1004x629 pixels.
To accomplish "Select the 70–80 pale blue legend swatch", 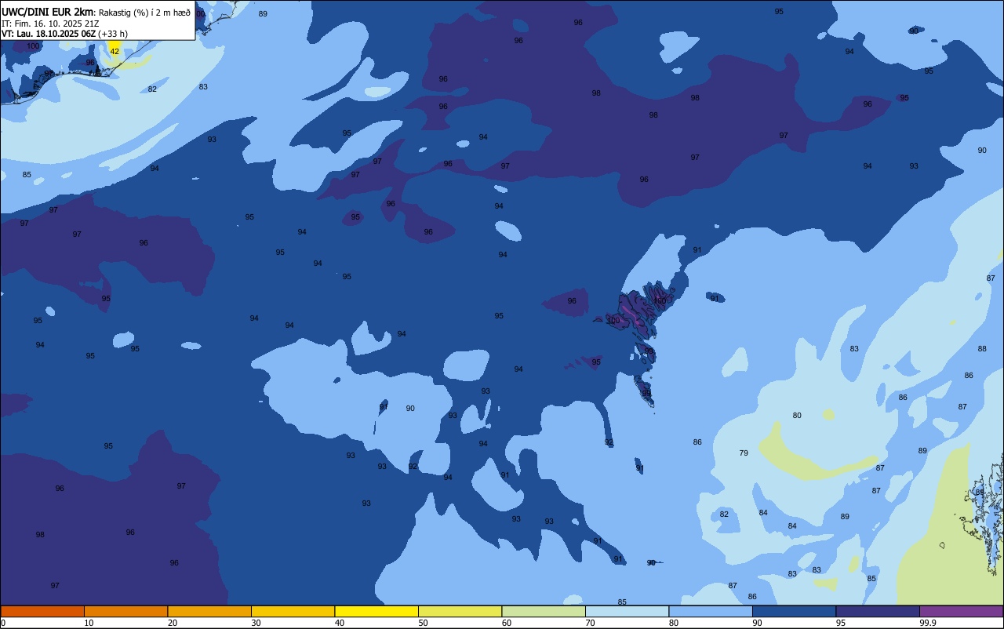I will (627, 611).
